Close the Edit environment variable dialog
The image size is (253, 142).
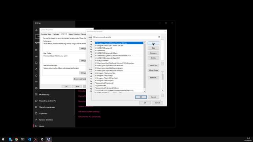click(x=159, y=37)
